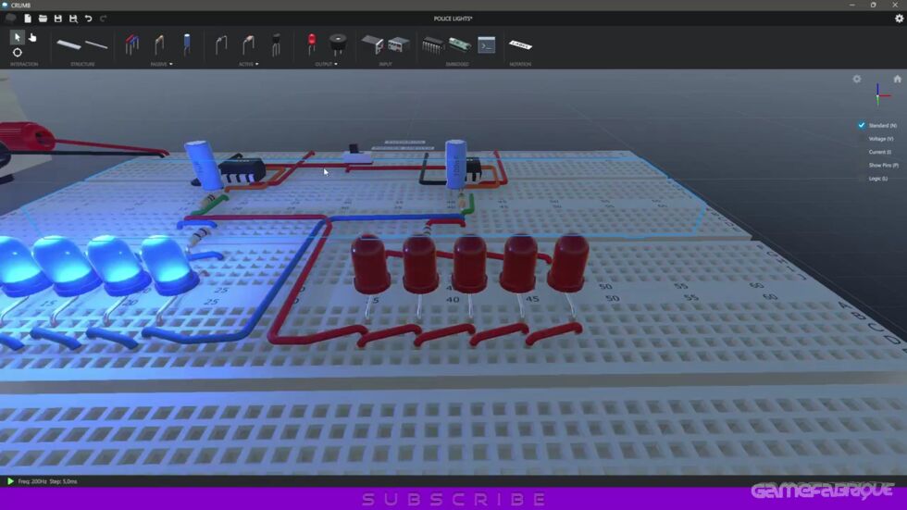Viewport: 907px width, 510px height.
Task: Enable the Logic (L) view
Action: [x=877, y=179]
